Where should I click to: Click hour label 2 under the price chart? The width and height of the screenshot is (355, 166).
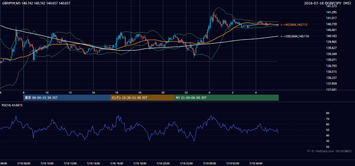coord(233,92)
